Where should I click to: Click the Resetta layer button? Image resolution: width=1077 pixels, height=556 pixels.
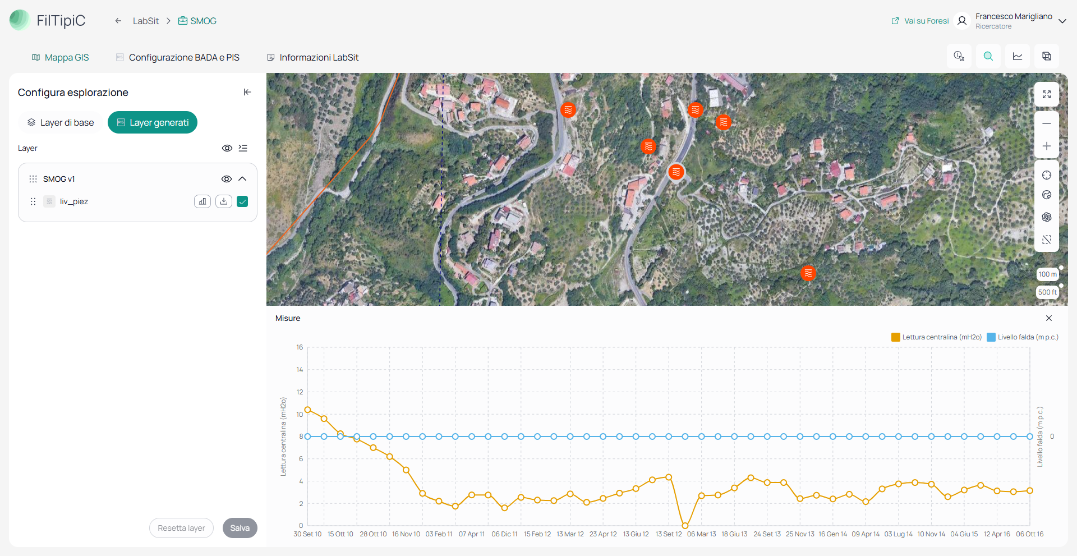tap(181, 528)
